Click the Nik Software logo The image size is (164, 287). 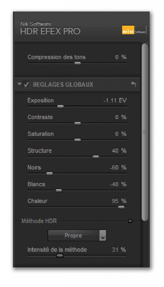tap(134, 30)
